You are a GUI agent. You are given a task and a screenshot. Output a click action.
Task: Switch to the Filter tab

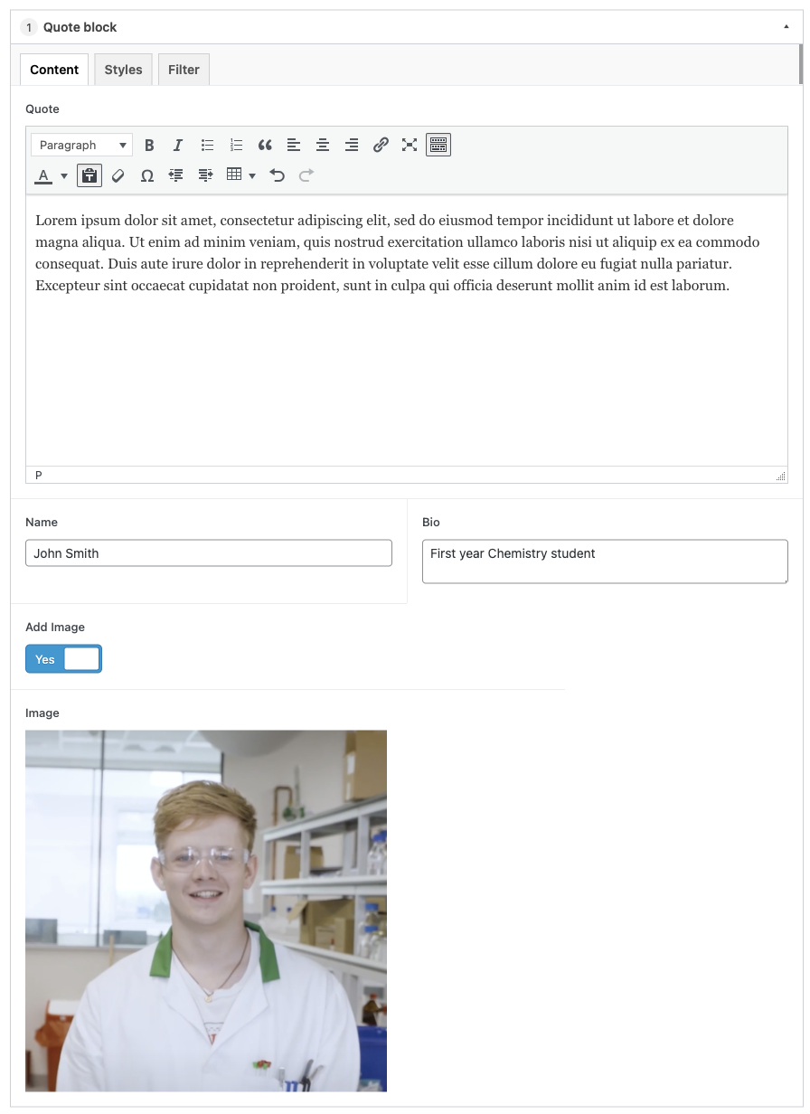coord(184,70)
